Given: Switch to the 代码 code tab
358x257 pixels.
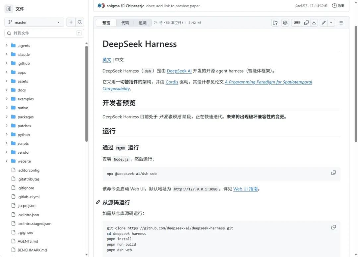Looking at the screenshot, I should (125, 23).
